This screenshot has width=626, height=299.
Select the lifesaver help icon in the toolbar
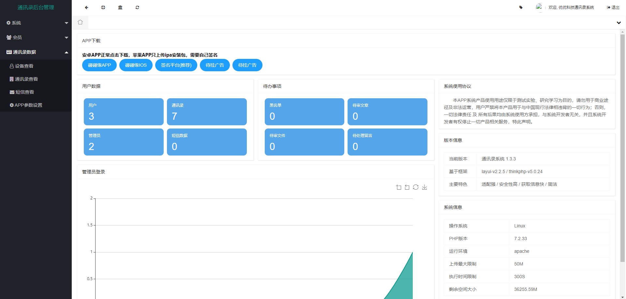click(103, 7)
